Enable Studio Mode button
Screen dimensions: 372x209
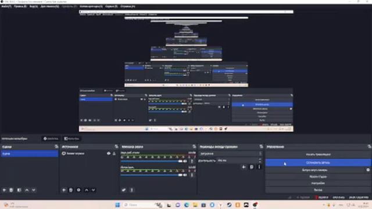(318, 176)
